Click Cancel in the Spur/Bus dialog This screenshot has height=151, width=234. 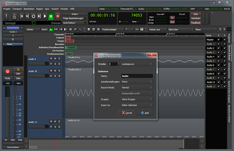127,113
